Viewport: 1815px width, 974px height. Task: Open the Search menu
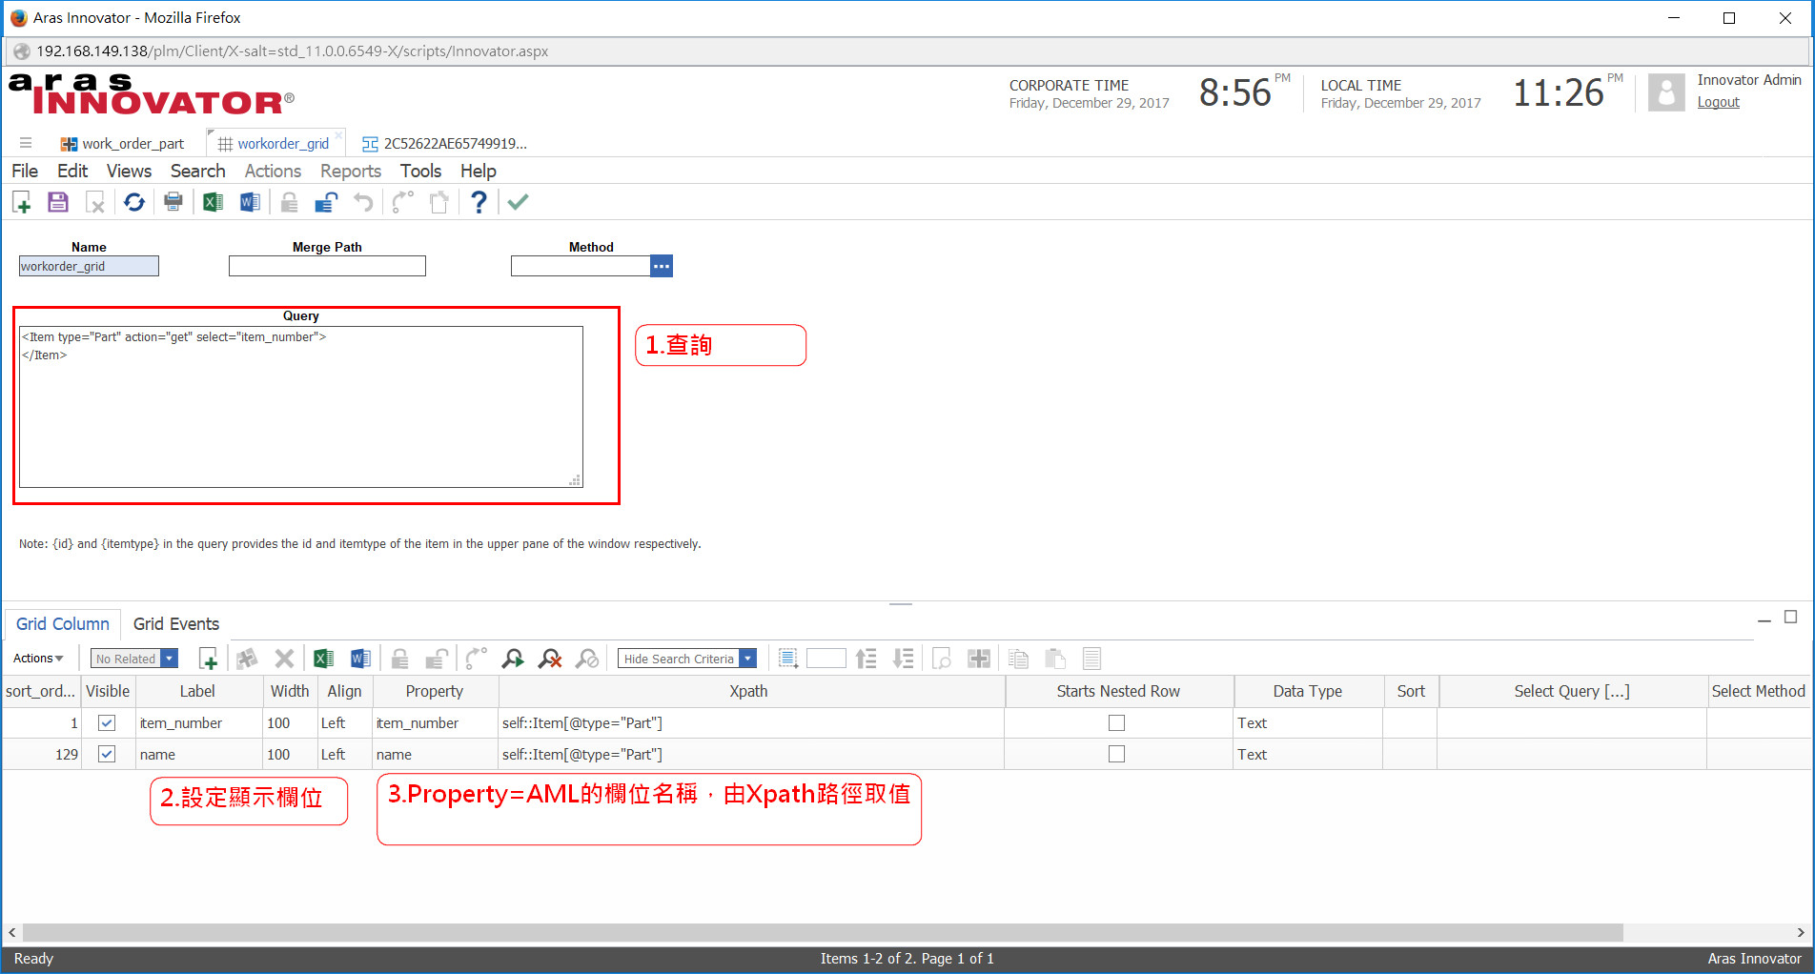point(198,171)
